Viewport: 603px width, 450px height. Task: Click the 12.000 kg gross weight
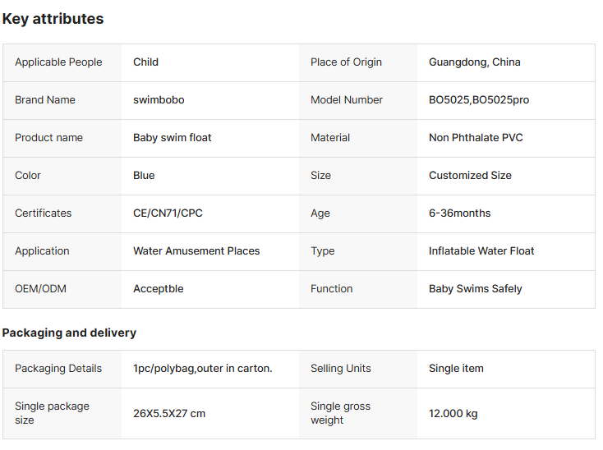(x=453, y=413)
